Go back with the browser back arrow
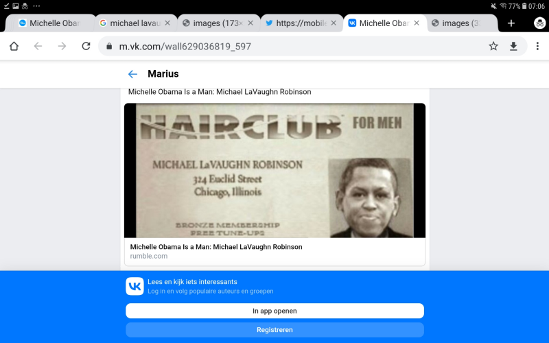 pos(38,46)
